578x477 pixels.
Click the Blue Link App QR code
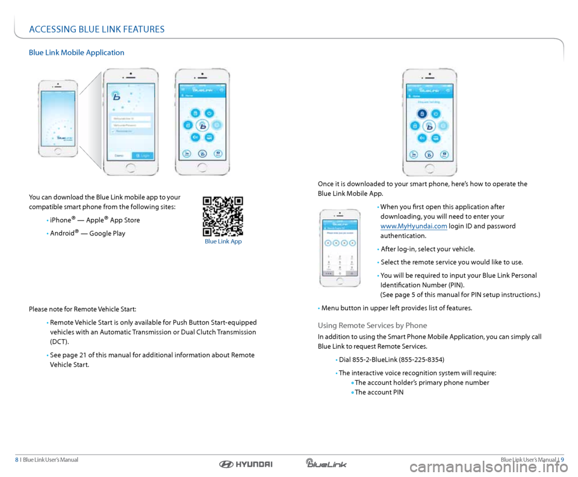coord(223,216)
